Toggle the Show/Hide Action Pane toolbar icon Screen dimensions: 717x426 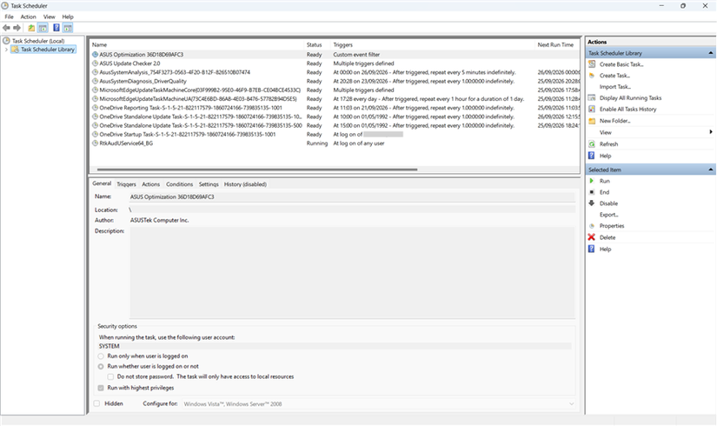(x=68, y=28)
